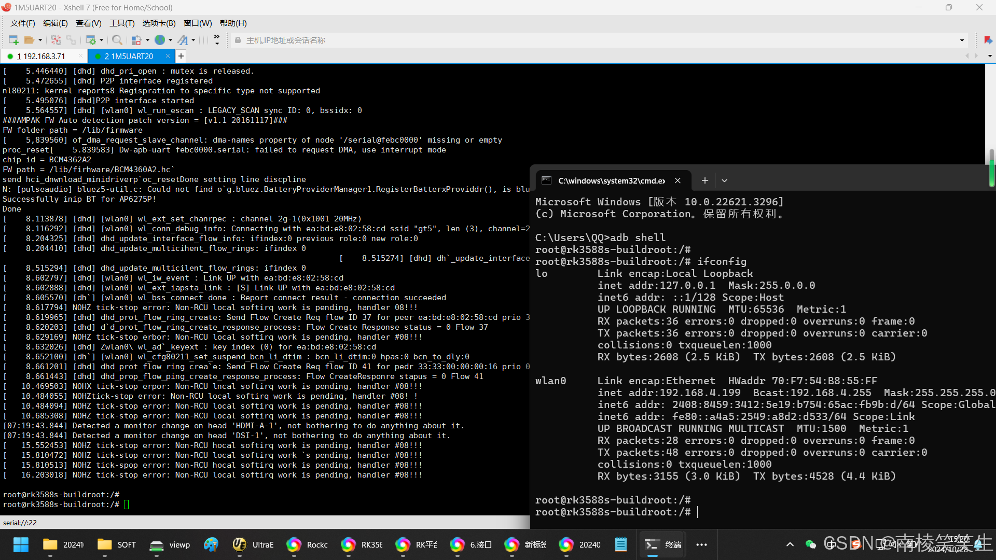This screenshot has width=996, height=560.
Task: Show hidden system tray icons
Action: [x=790, y=544]
